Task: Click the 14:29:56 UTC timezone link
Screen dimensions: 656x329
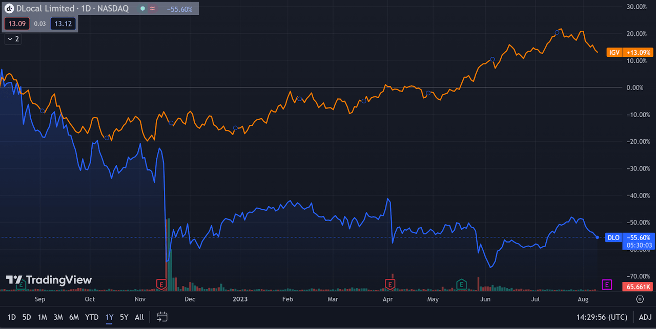Action: pos(603,317)
